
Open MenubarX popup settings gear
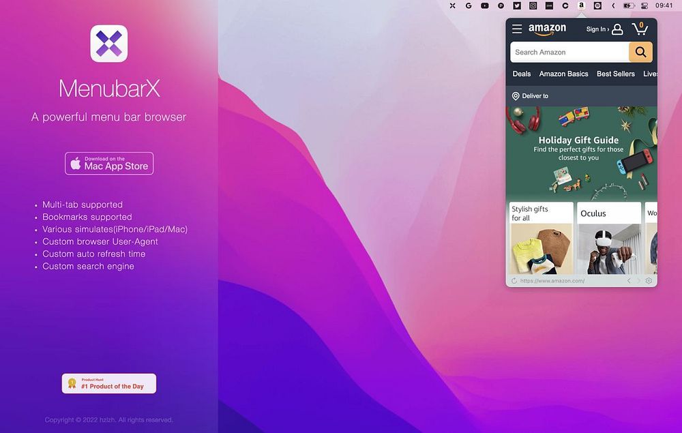pos(649,281)
